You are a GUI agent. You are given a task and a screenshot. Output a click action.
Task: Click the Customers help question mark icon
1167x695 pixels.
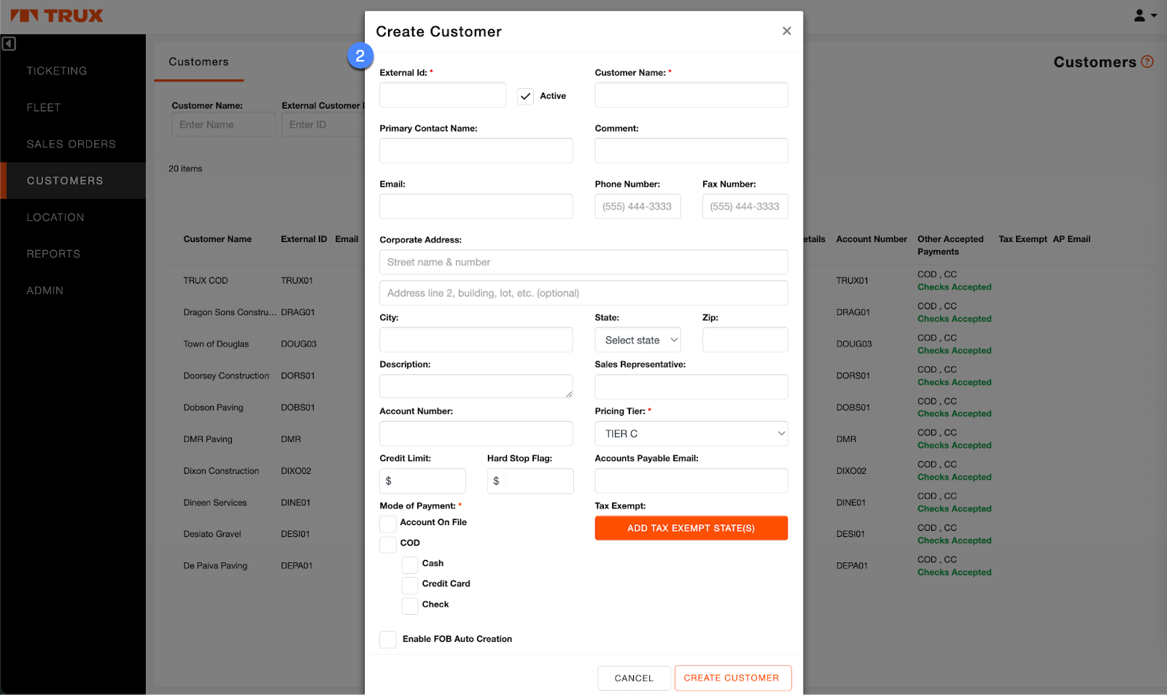point(1147,62)
